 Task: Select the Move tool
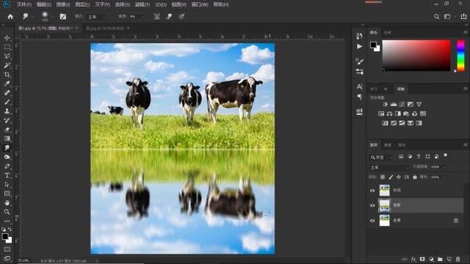tap(7, 38)
